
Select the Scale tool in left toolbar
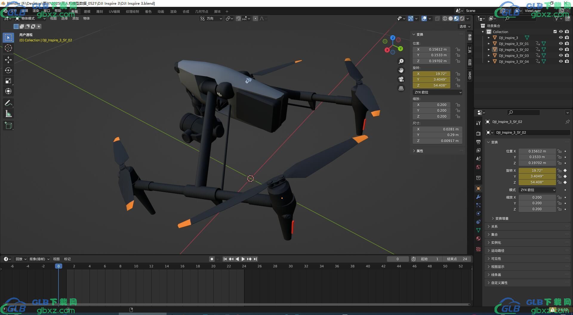(x=8, y=81)
